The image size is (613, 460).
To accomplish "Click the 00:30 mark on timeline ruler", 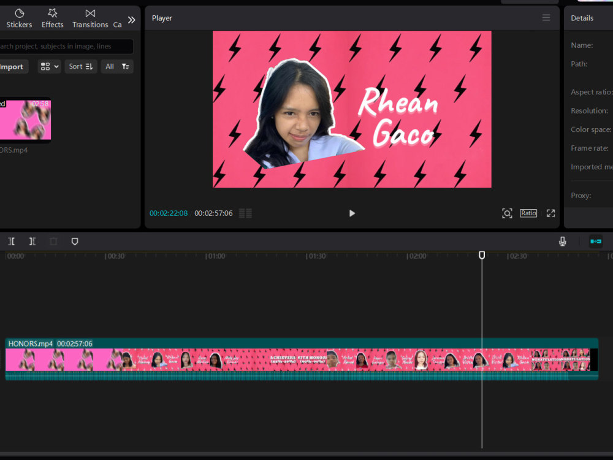I will tap(115, 256).
